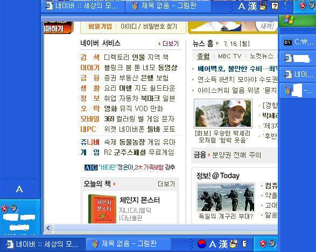Open the 아이스커피 얼음 위생 headline

237,90
